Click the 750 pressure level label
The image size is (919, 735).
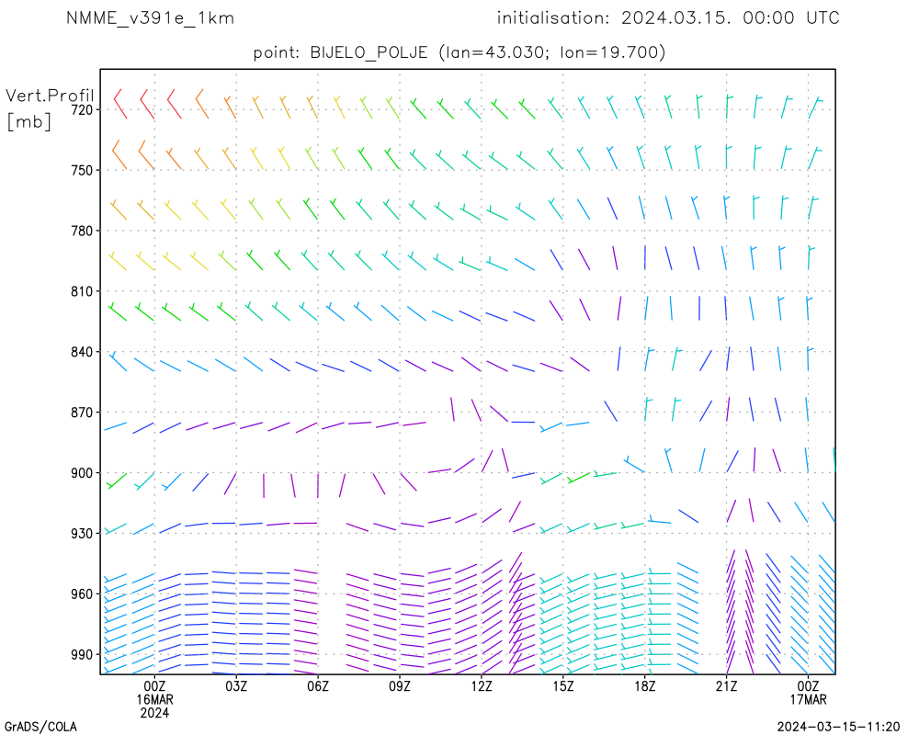(83, 170)
